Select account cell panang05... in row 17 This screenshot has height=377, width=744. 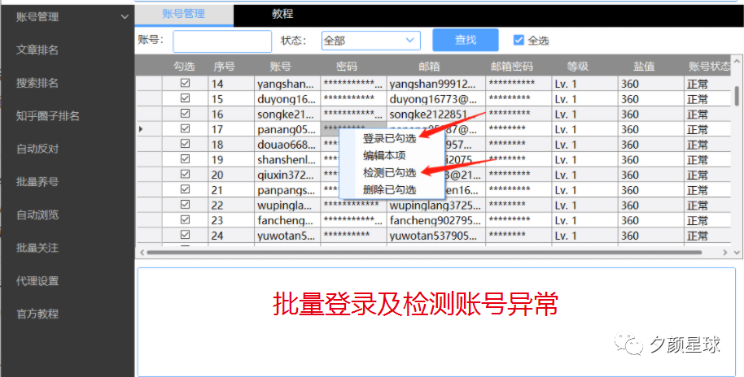[287, 129]
